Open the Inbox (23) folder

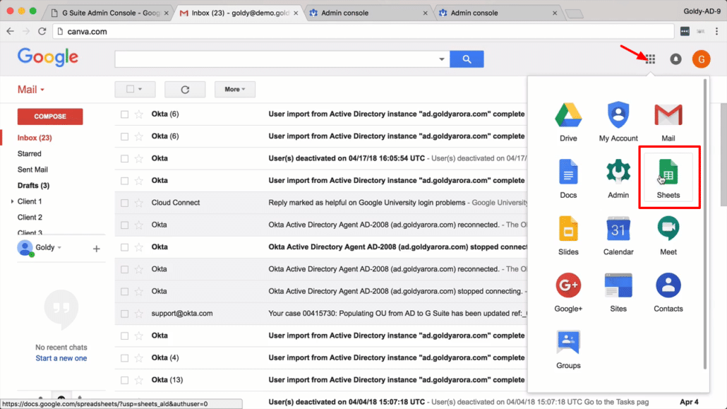[x=35, y=138]
